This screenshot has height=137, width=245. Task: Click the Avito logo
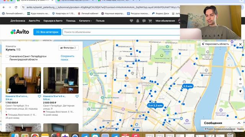point(20,32)
